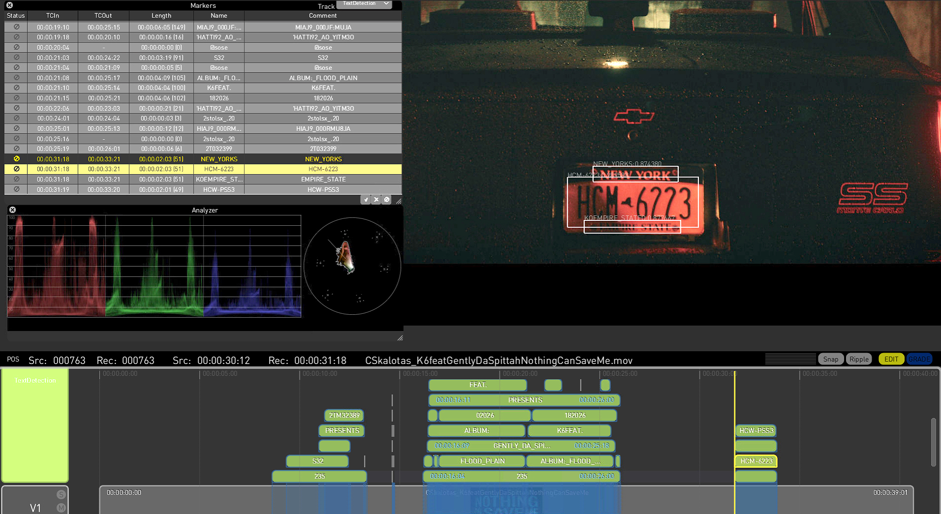This screenshot has height=514, width=941.
Task: Sort markers by TCIn column header
Action: click(53, 16)
